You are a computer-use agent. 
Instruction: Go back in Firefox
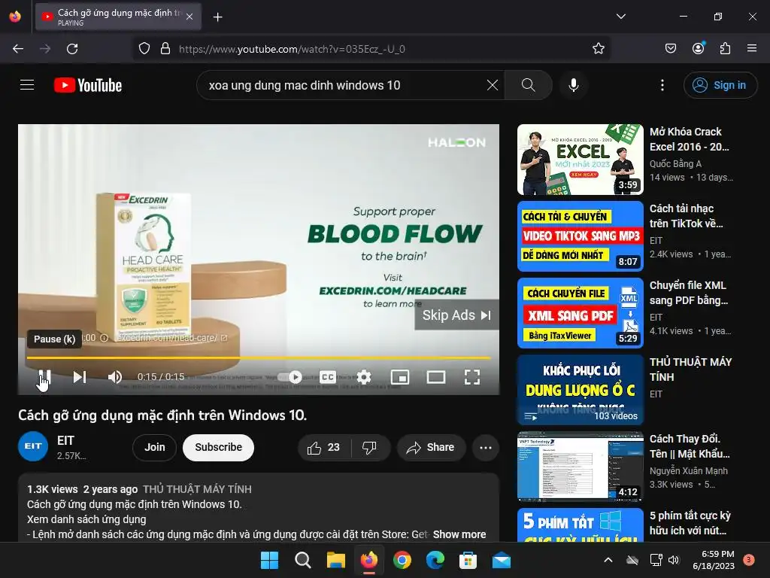[18, 49]
